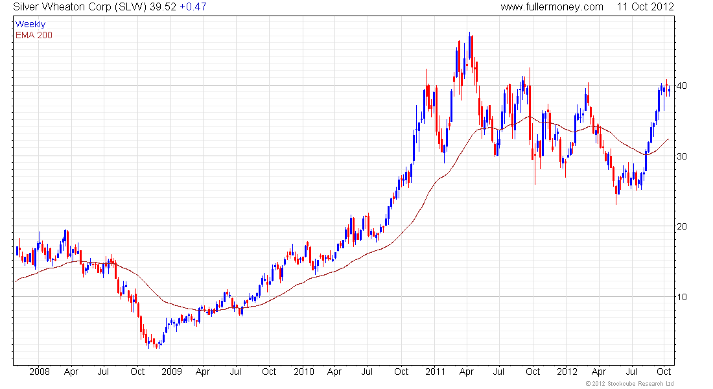
Task: Select the 39.52 last price value
Action: click(x=163, y=7)
